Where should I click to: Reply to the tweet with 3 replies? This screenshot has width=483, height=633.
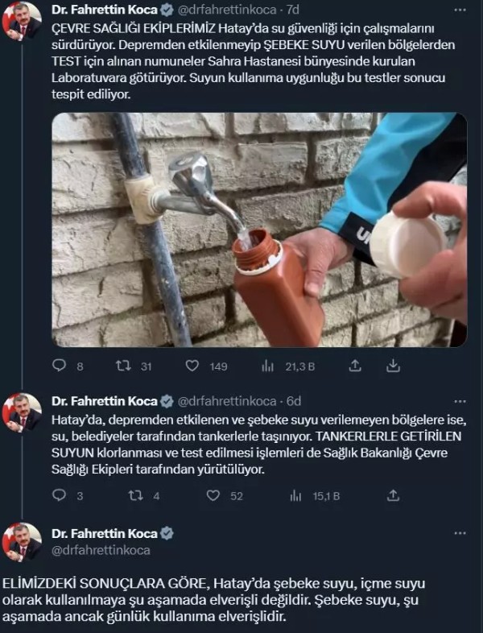click(x=60, y=495)
